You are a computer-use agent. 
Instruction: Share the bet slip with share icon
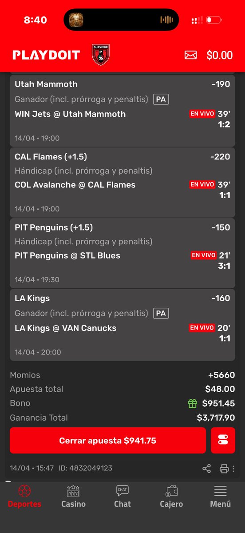[x=206, y=468]
